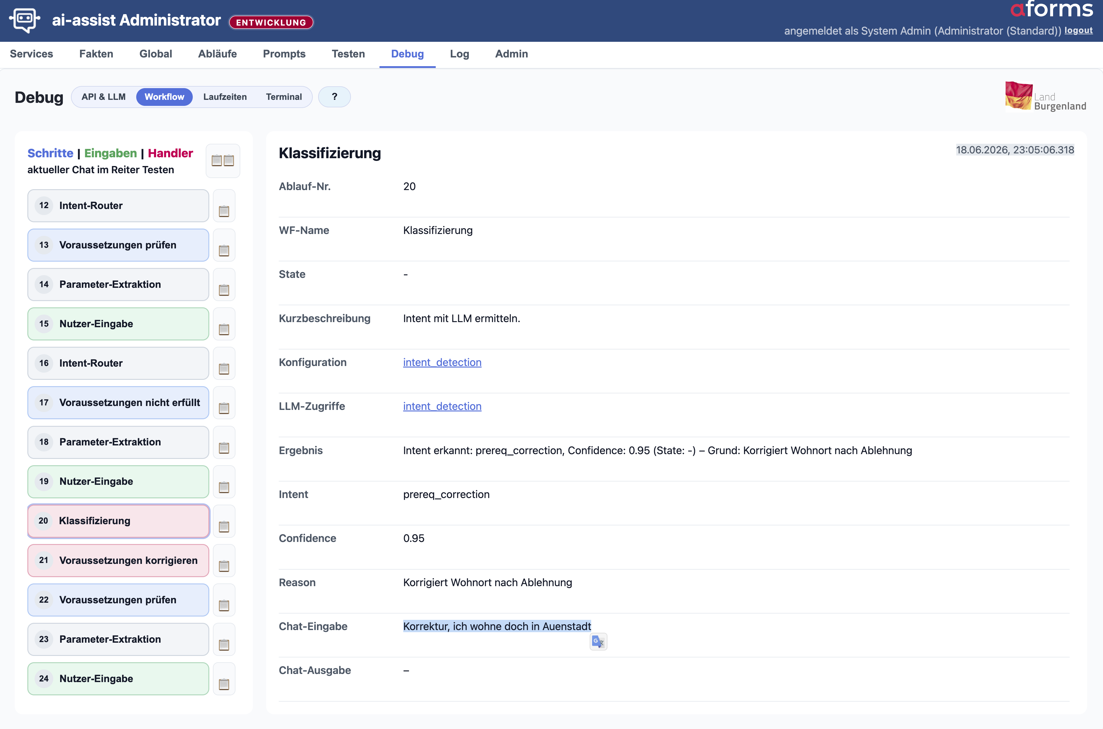
Task: Click the Schritte filter heading
Action: pos(50,153)
